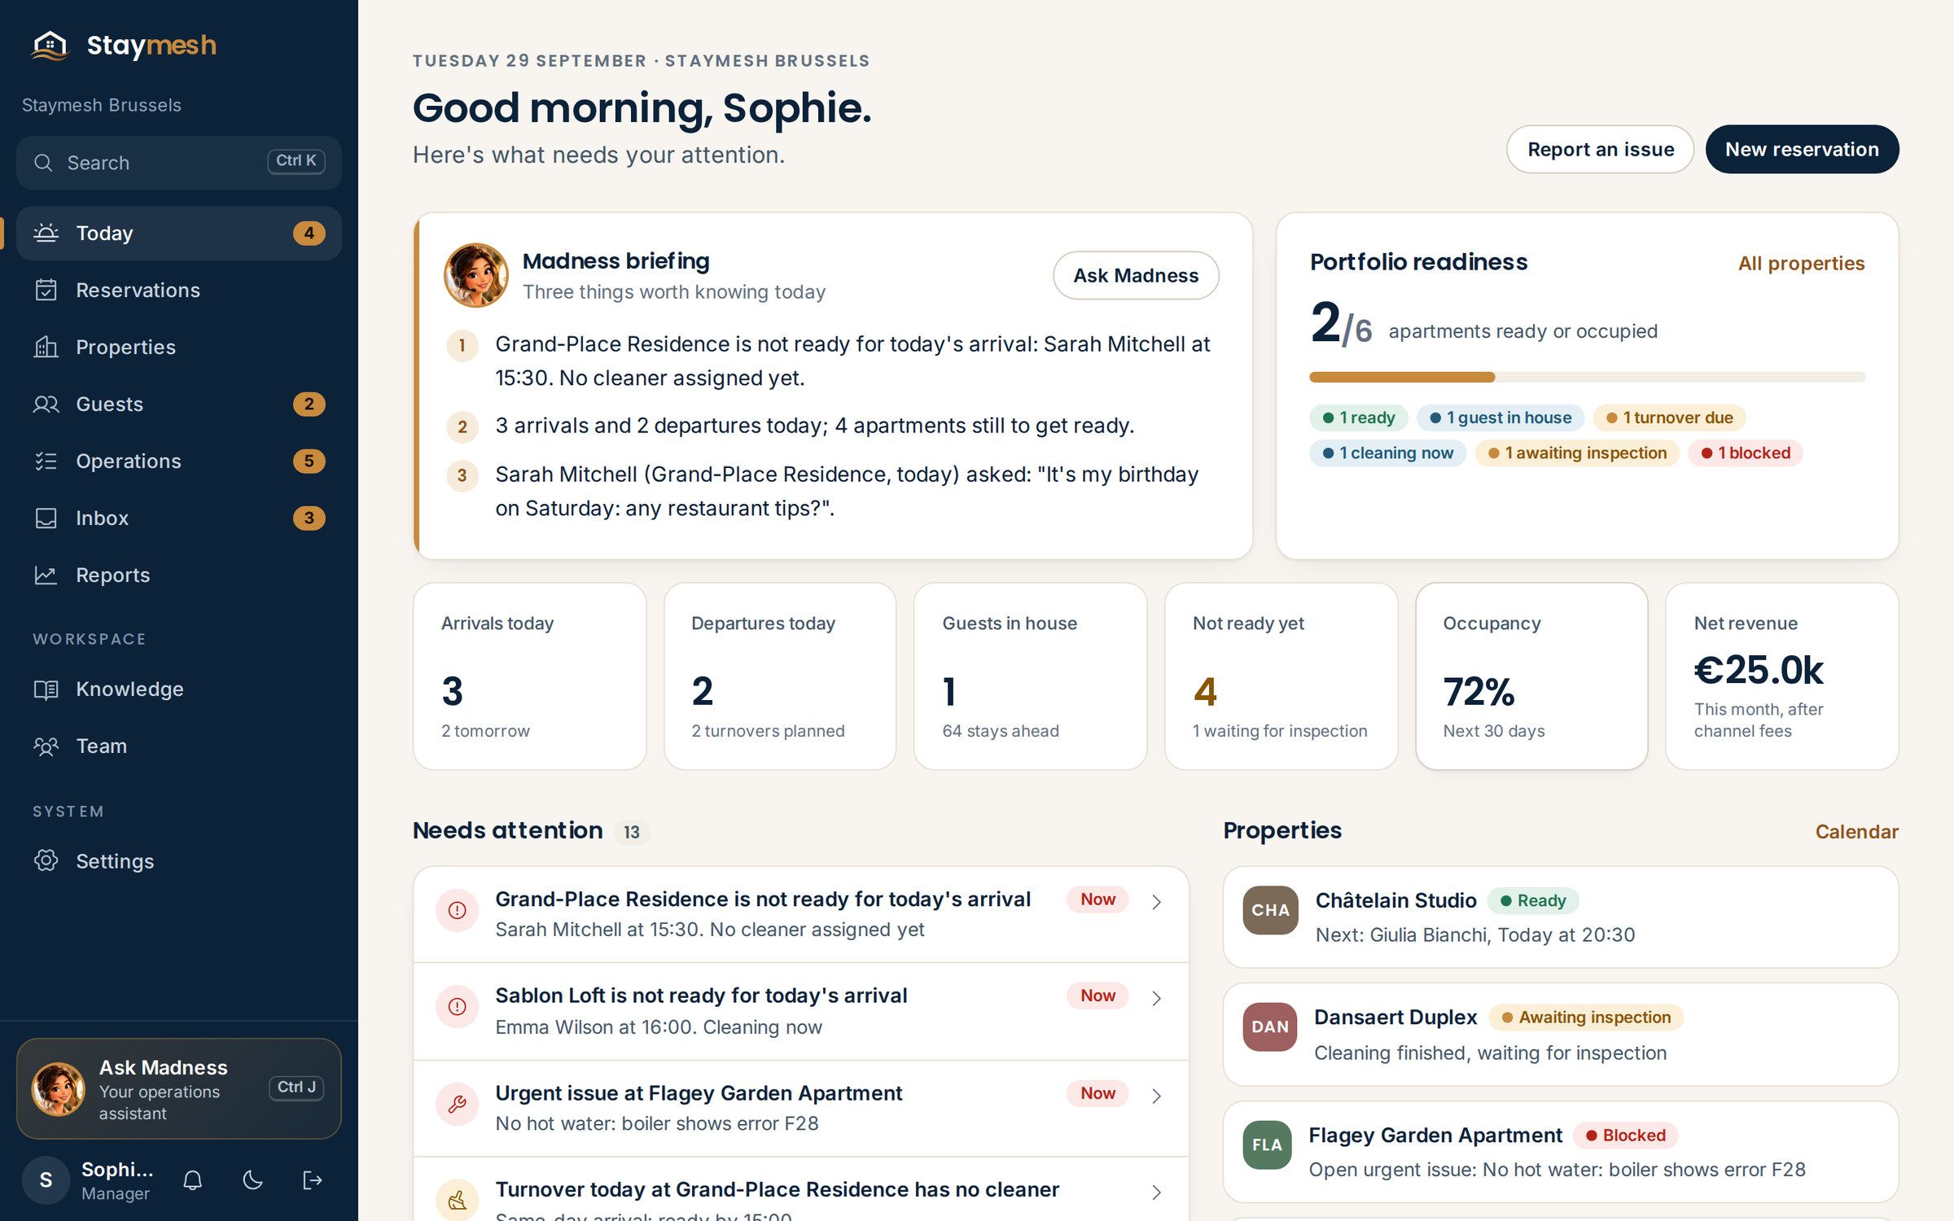
Task: Open the All properties link
Action: point(1801,263)
